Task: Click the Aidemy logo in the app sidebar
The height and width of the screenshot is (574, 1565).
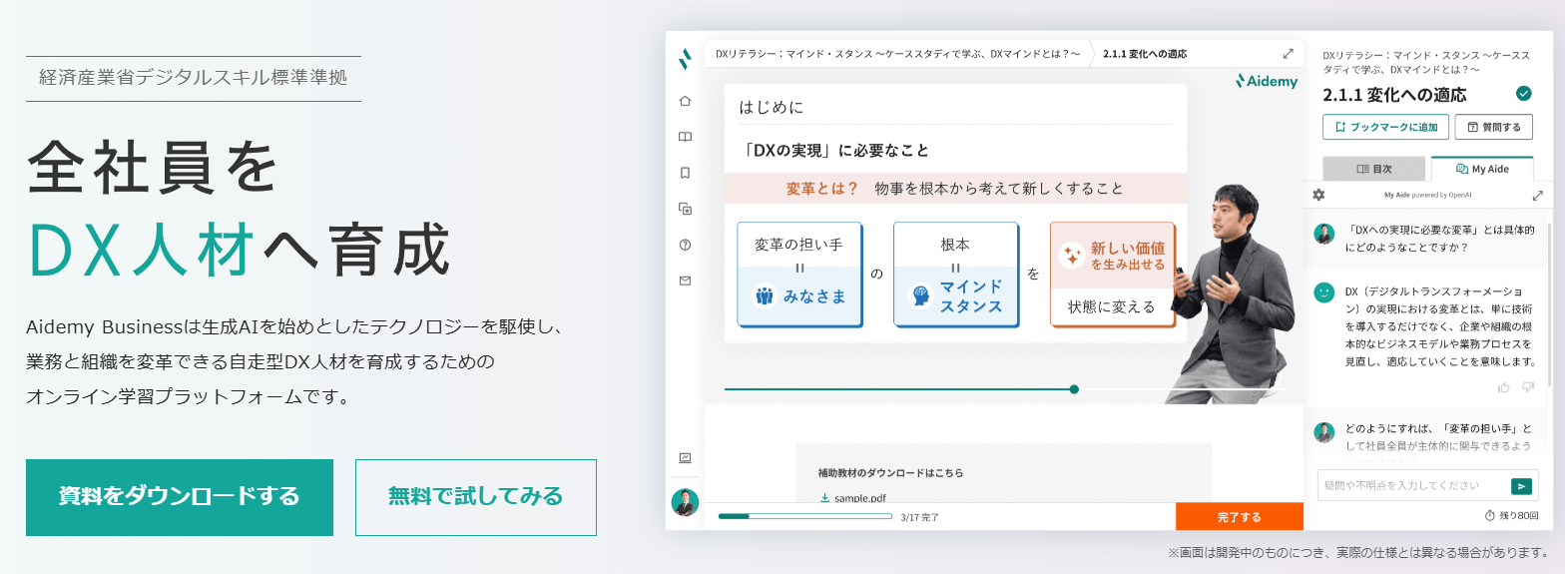Action: pyautogui.click(x=685, y=59)
